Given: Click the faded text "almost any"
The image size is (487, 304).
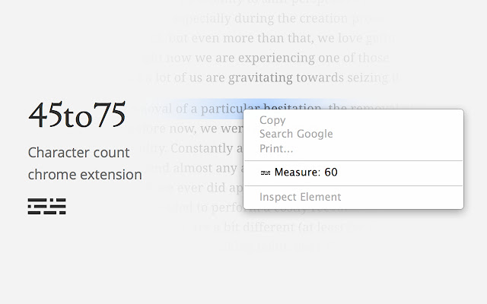Looking at the screenshot, I should (x=205, y=168).
